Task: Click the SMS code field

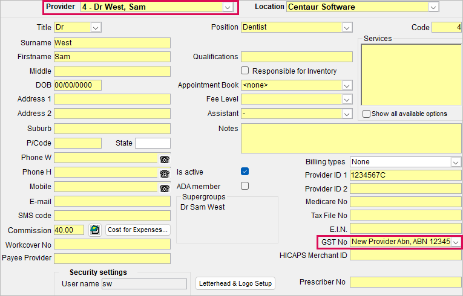Action: (112, 216)
